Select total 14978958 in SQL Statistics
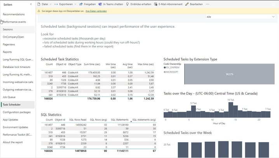 coord(80,151)
